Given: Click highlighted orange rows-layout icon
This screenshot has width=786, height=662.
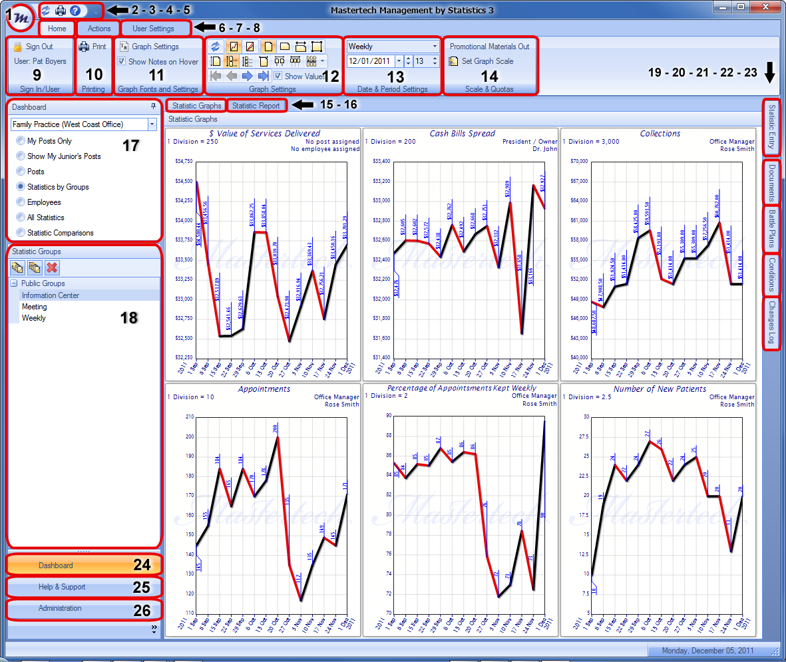Looking at the screenshot, I should (x=231, y=61).
